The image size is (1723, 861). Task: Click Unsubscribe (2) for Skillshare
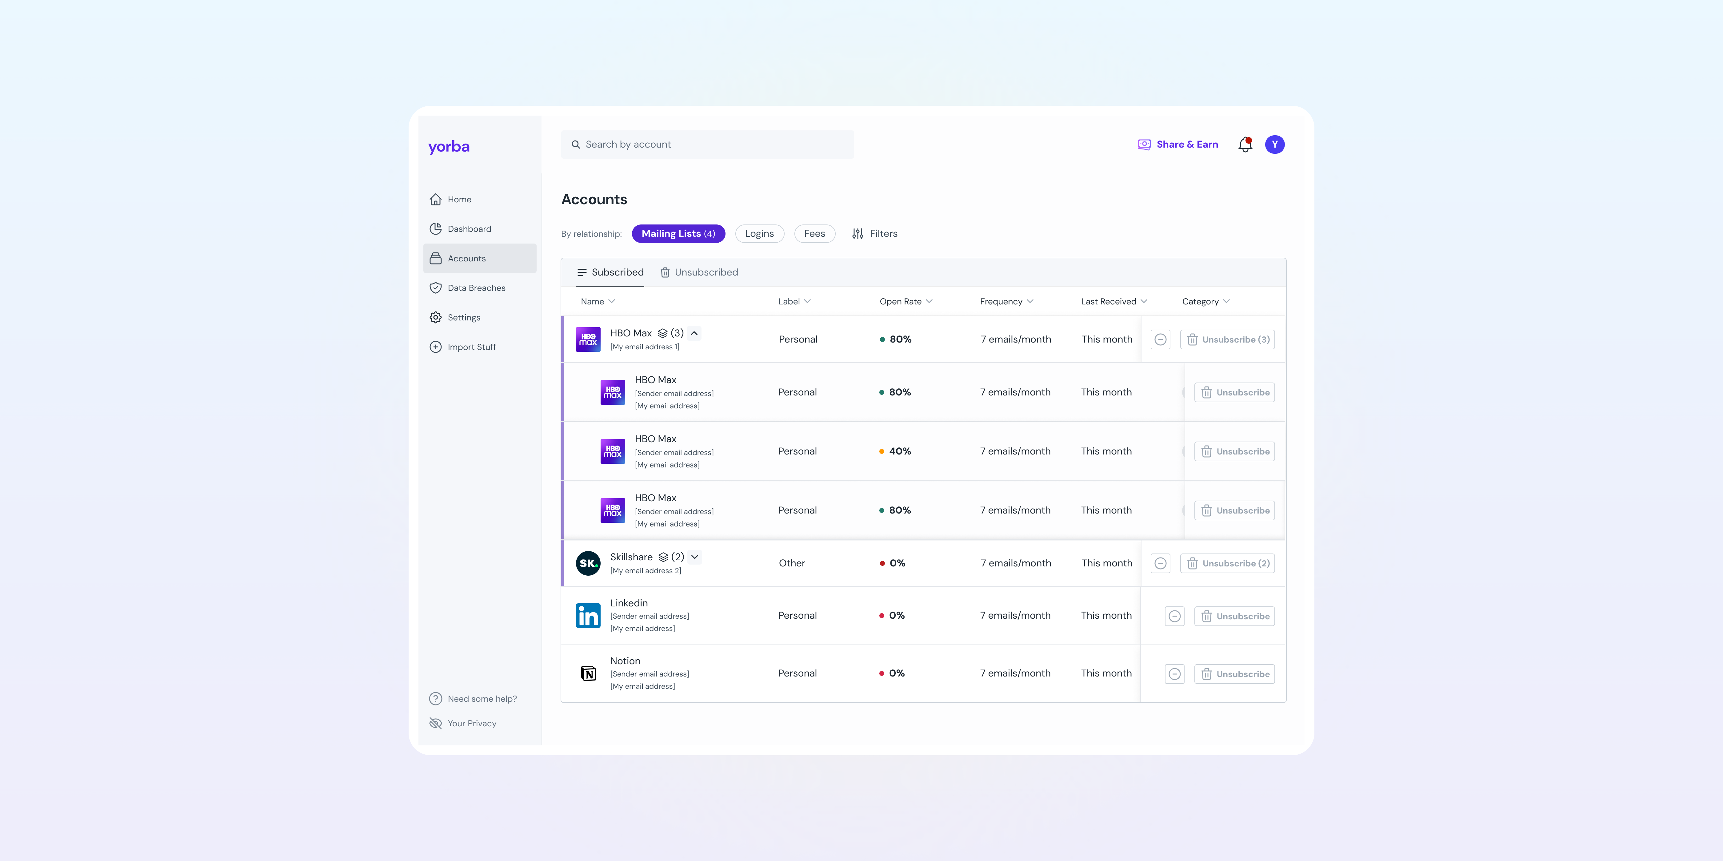[1227, 564]
